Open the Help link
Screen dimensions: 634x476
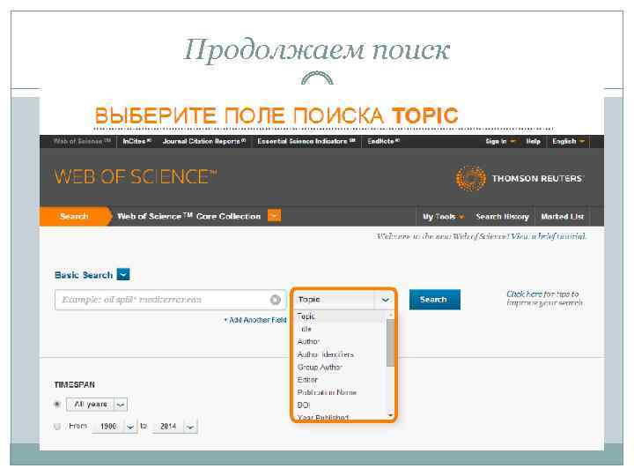point(534,141)
